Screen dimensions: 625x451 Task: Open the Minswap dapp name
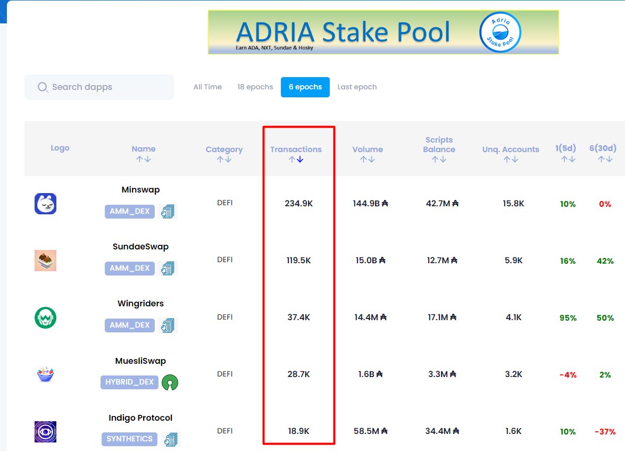141,190
